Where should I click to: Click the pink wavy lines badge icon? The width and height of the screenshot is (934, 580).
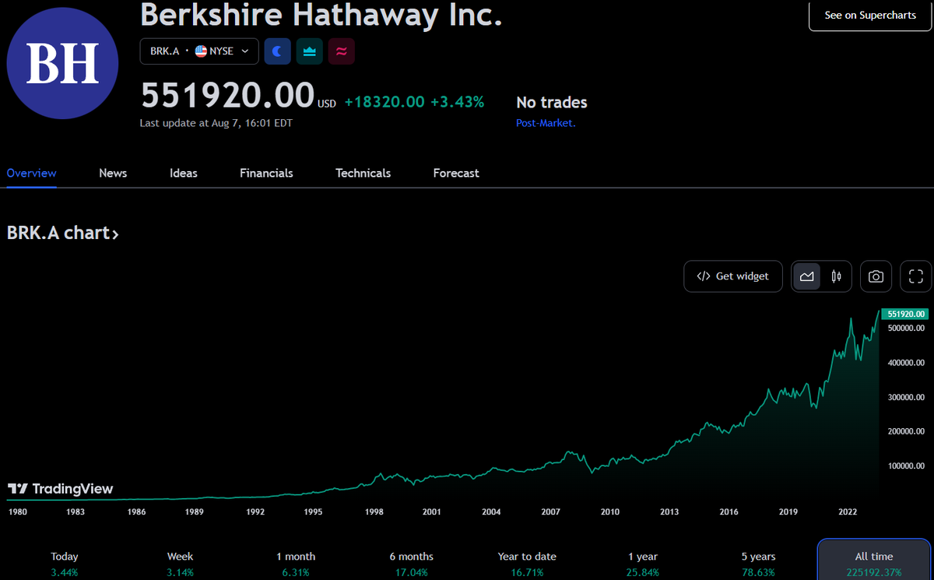pyautogui.click(x=341, y=51)
